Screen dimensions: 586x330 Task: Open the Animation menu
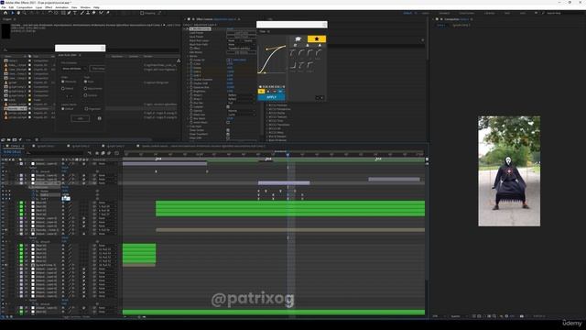61,7
